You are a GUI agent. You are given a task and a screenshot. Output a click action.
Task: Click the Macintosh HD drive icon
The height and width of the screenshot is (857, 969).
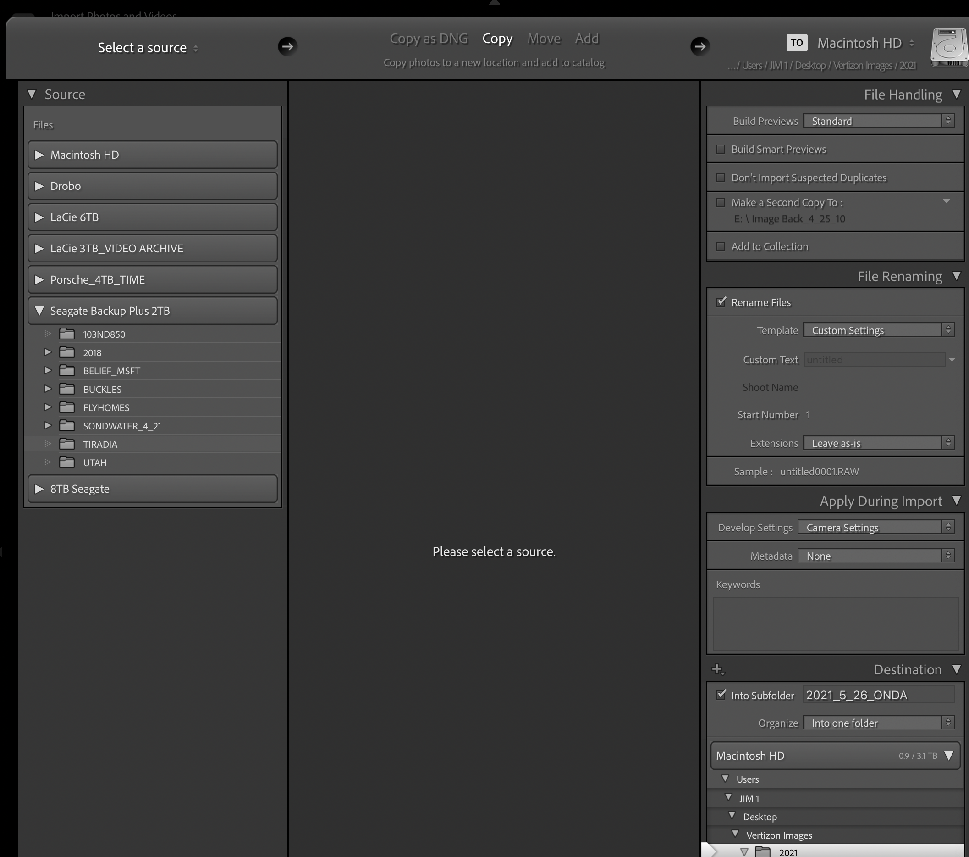click(x=949, y=47)
